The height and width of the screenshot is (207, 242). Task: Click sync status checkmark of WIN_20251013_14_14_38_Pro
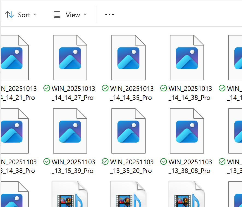164,88
